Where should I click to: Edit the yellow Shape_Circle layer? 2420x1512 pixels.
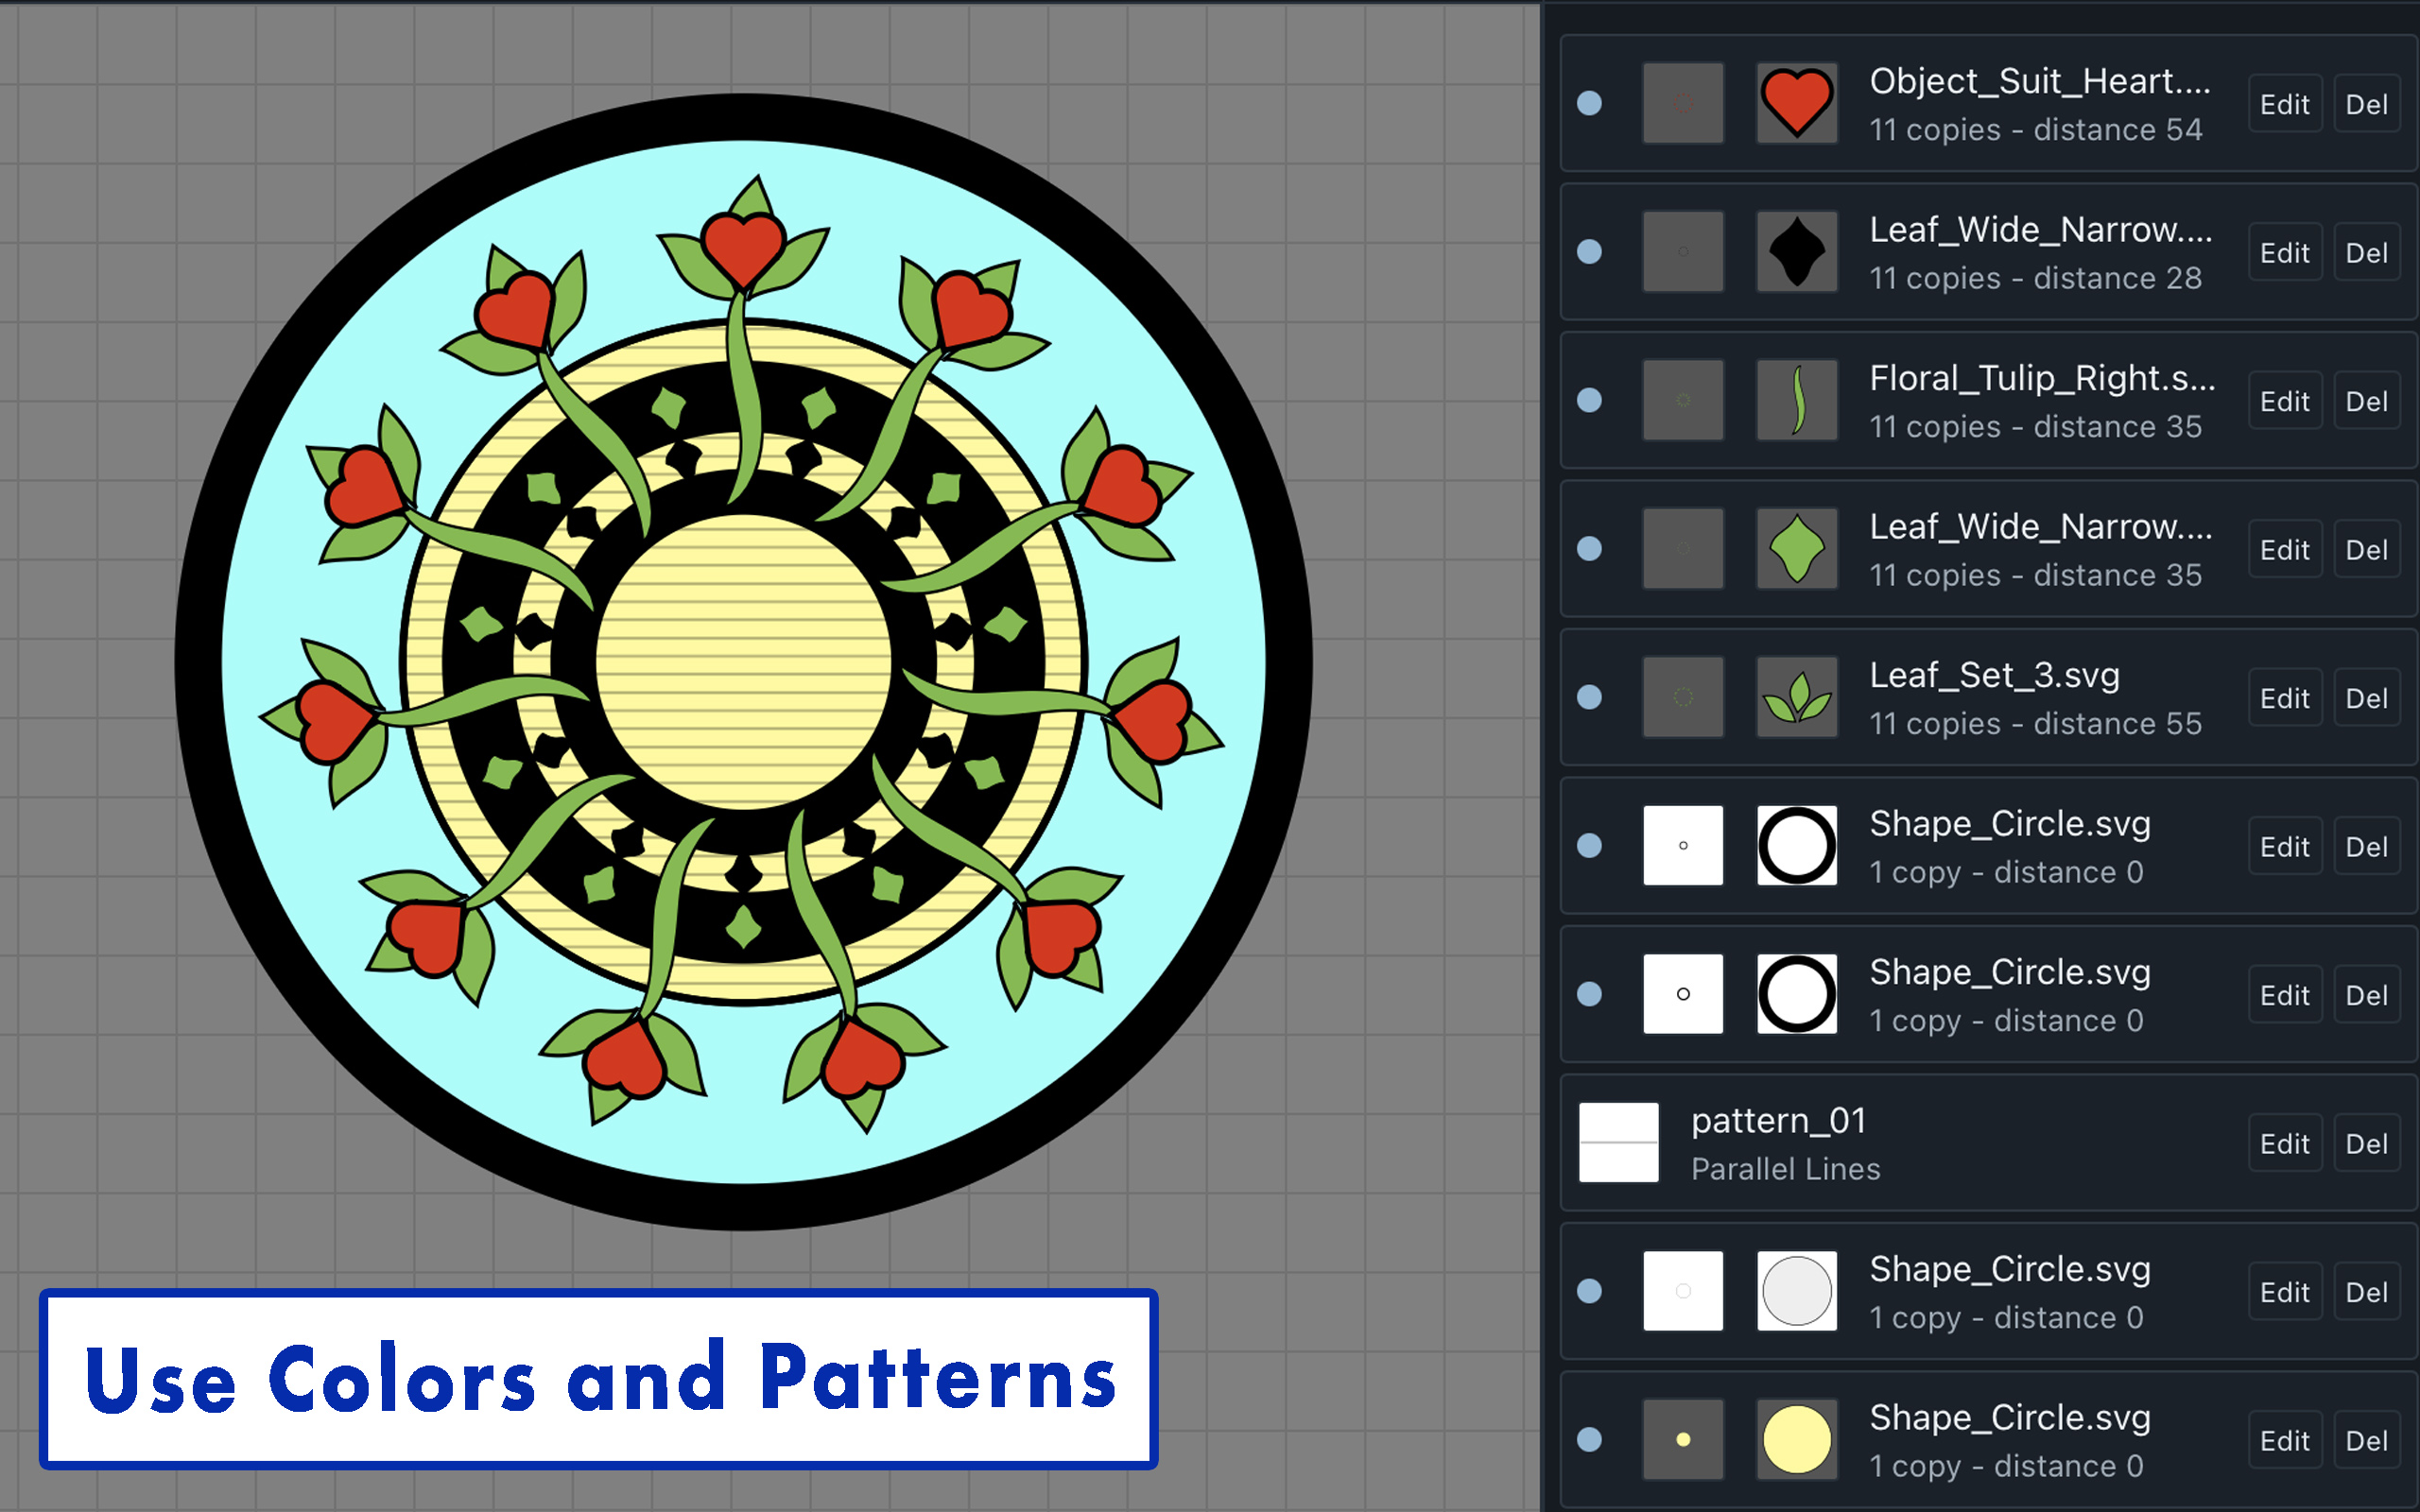coord(2285,1440)
